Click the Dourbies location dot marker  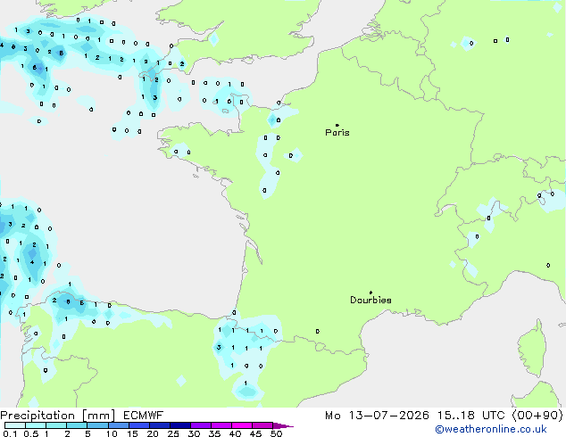(x=370, y=293)
